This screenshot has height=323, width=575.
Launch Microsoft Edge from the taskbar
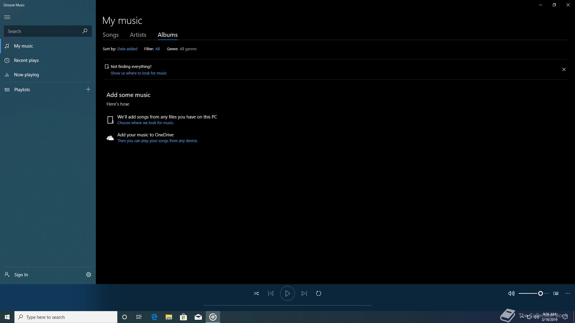(154, 317)
